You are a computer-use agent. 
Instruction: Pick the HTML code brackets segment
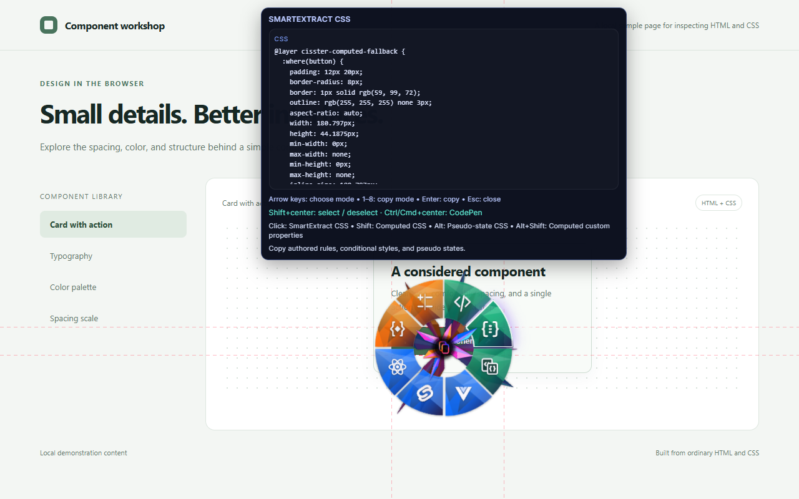(x=463, y=303)
